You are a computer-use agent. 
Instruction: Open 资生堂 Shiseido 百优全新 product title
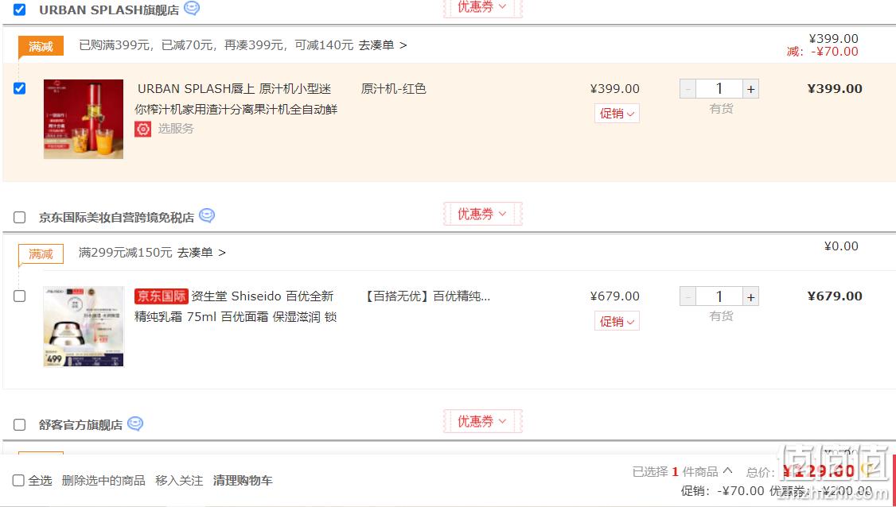(236, 307)
